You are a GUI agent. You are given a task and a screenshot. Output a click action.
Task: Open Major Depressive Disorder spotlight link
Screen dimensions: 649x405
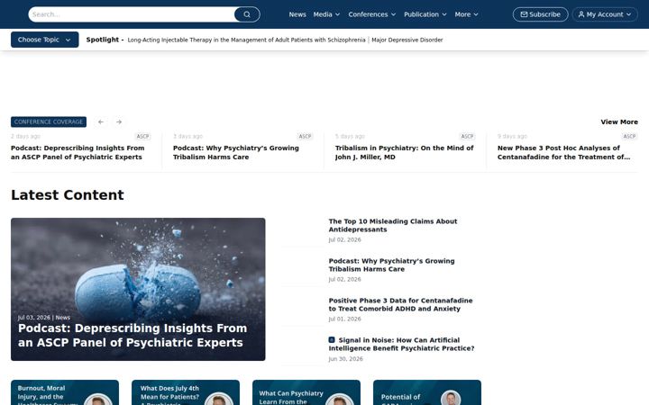tap(407, 40)
